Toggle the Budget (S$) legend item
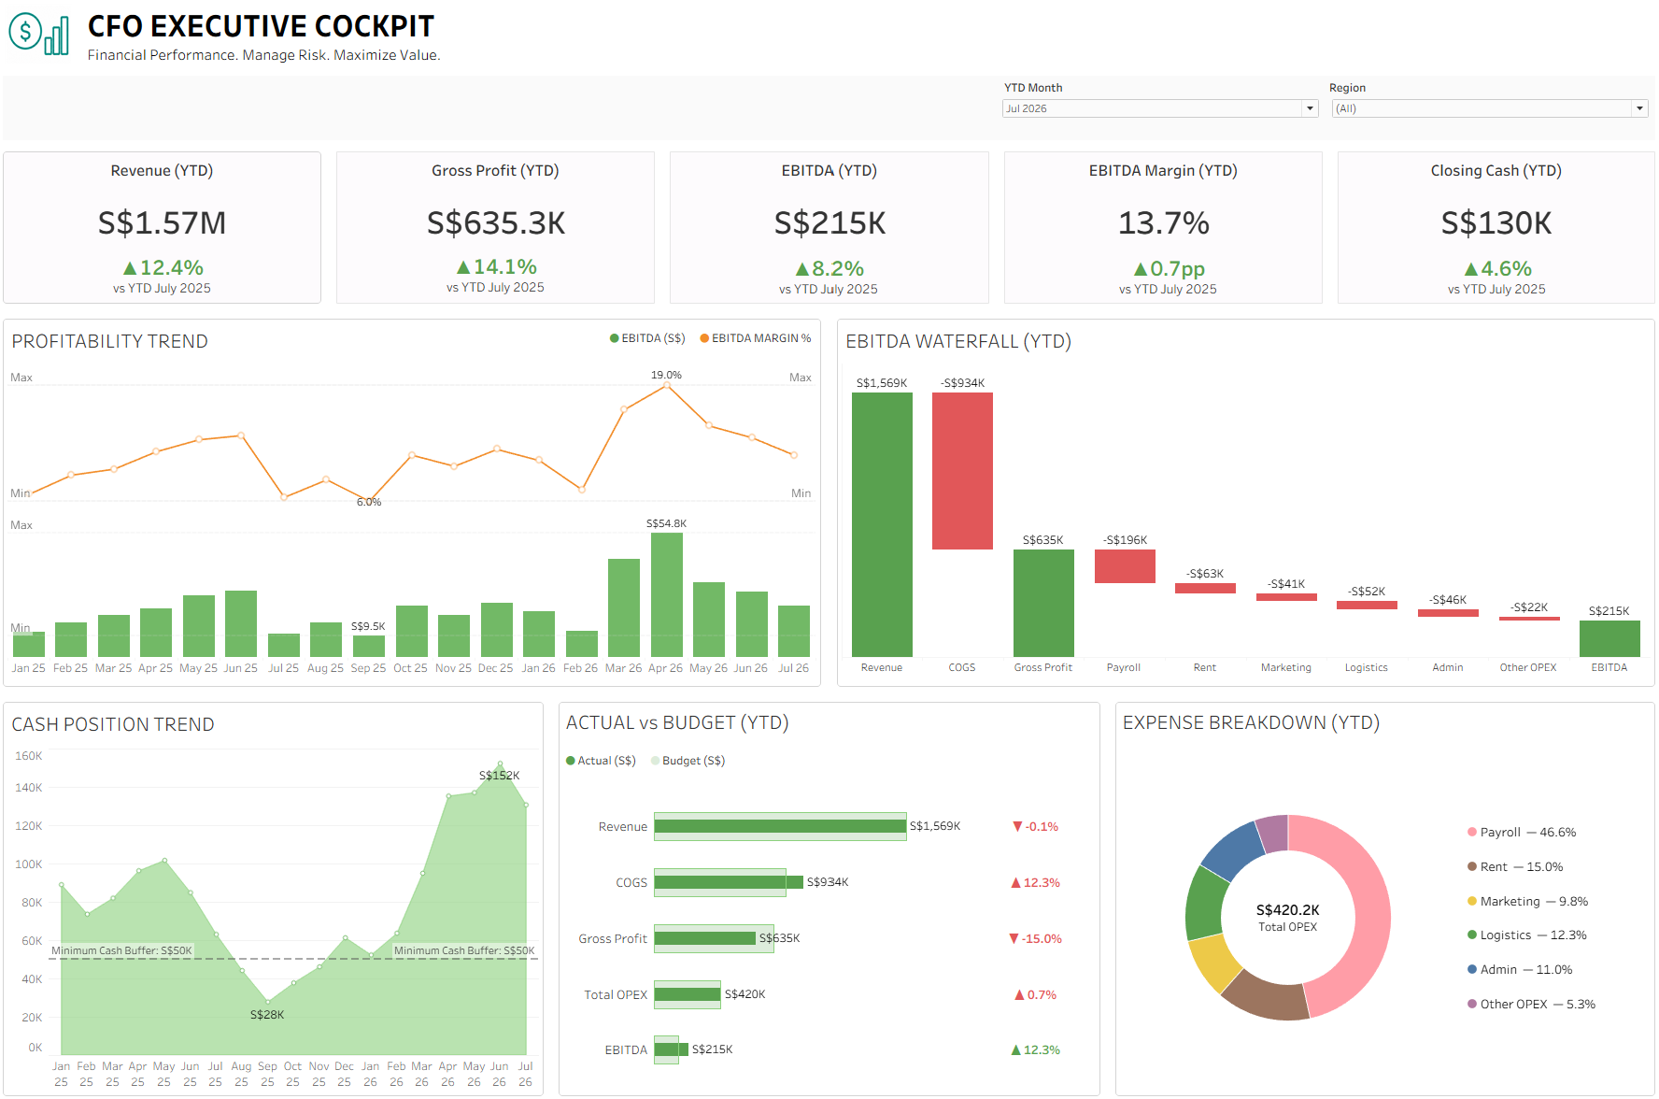Viewport: 1659px width, 1099px height. pos(688,761)
